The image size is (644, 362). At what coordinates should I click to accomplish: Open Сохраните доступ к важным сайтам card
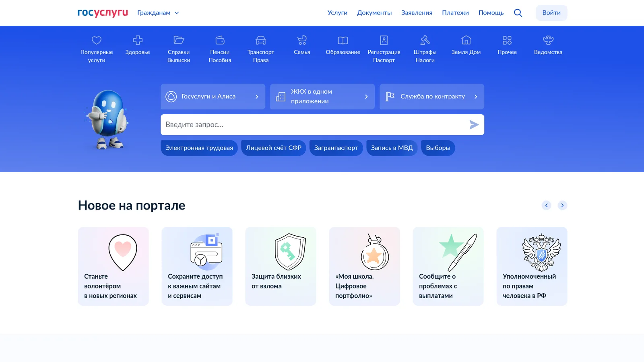coord(197,266)
